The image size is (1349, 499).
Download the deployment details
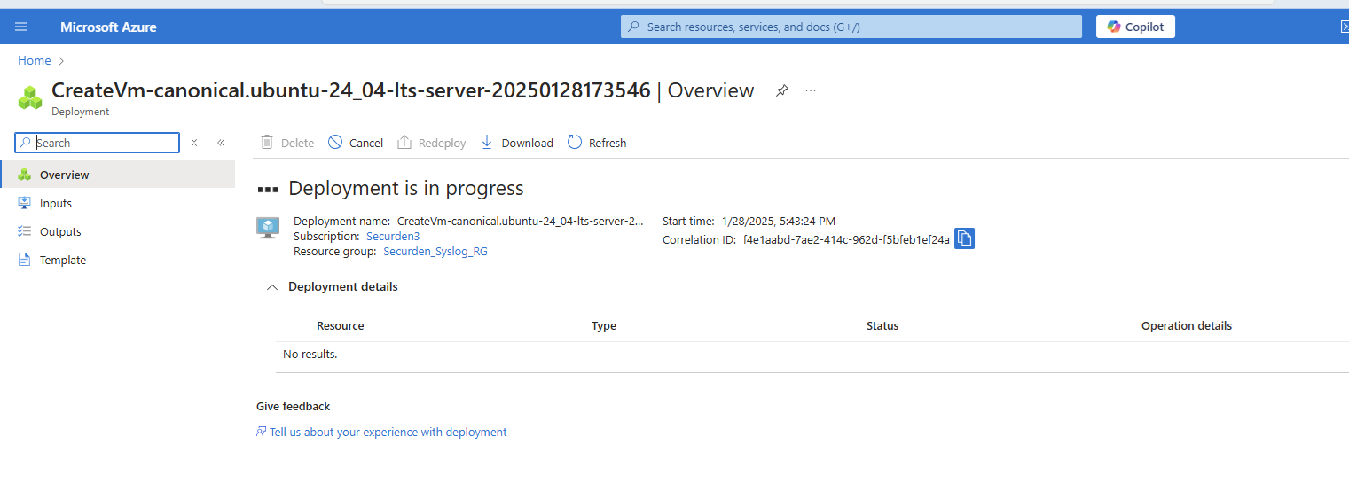[516, 143]
